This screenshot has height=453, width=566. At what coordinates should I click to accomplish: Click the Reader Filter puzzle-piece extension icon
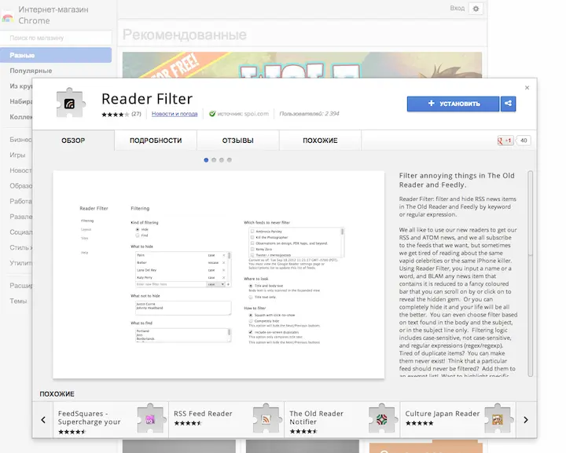coord(71,103)
